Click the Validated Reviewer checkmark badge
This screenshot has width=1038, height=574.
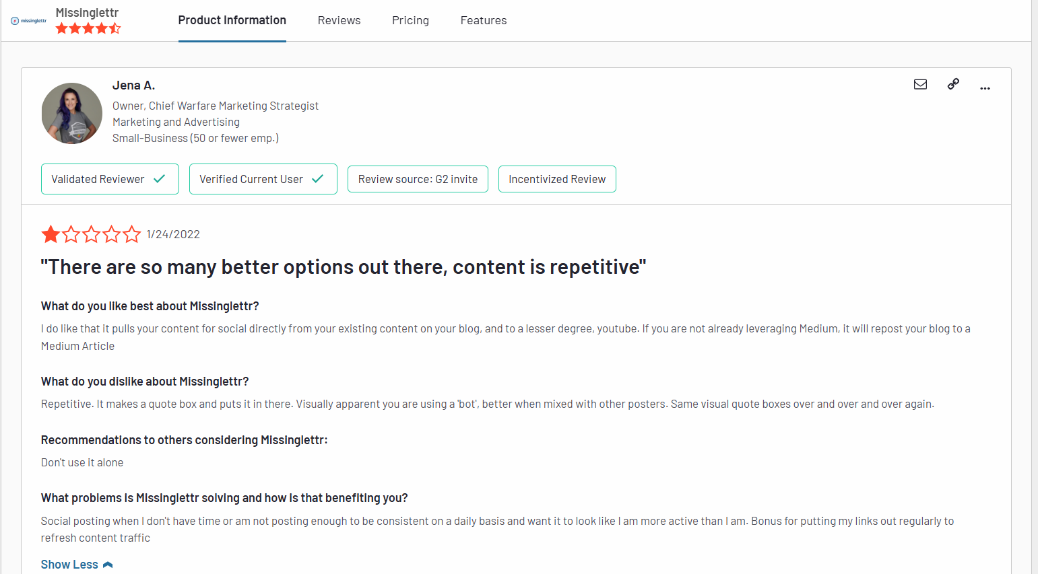[110, 179]
